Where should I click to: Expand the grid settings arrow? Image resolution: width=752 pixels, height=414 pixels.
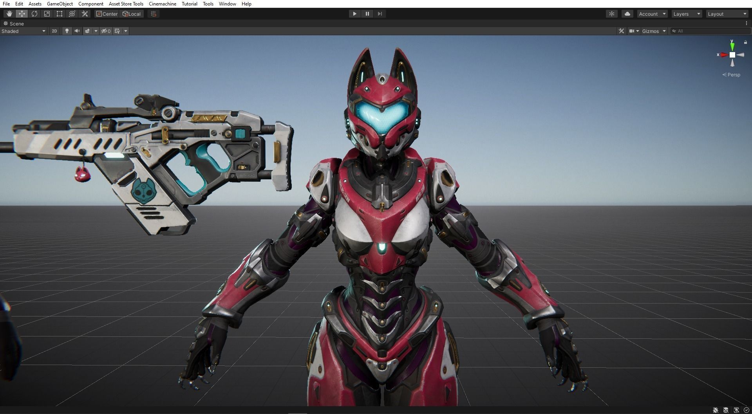(x=126, y=31)
